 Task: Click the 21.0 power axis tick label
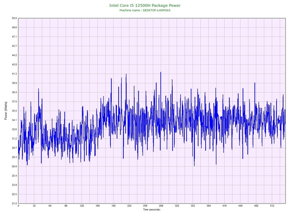point(14,204)
